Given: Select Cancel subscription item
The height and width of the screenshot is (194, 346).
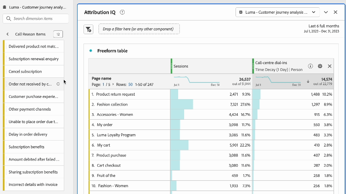Looking at the screenshot, I should [x=33, y=71].
